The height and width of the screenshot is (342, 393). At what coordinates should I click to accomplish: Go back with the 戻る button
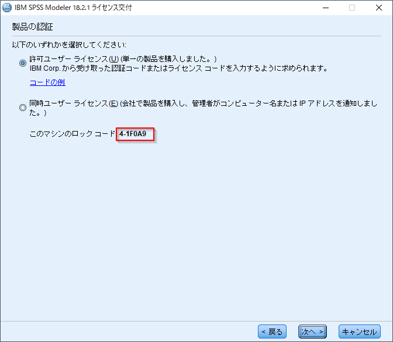click(272, 331)
